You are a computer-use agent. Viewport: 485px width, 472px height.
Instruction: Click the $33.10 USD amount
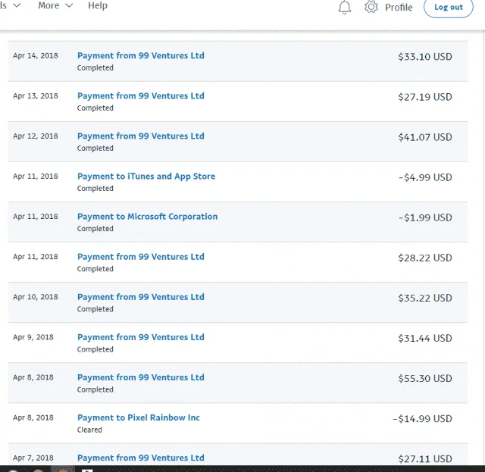[x=425, y=57]
